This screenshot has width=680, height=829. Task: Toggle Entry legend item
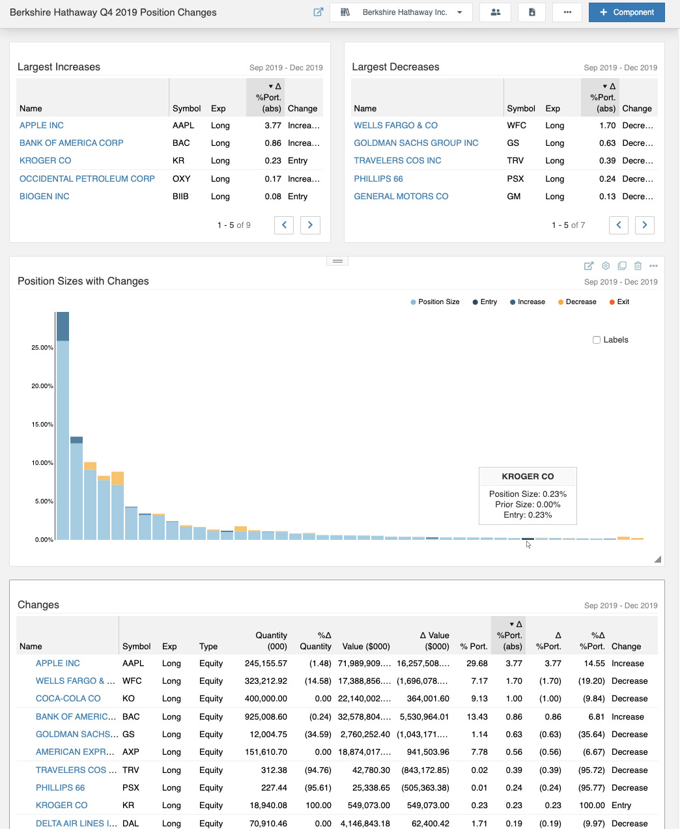(x=485, y=302)
